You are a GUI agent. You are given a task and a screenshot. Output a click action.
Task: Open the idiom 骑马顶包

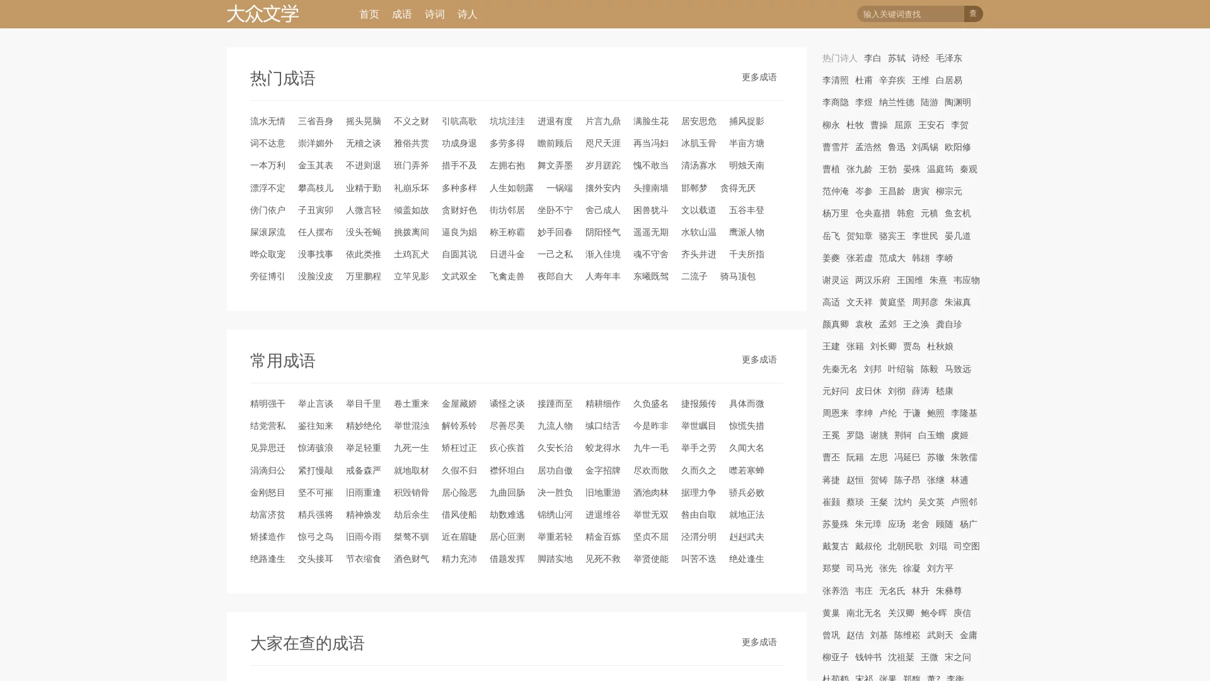pos(737,276)
